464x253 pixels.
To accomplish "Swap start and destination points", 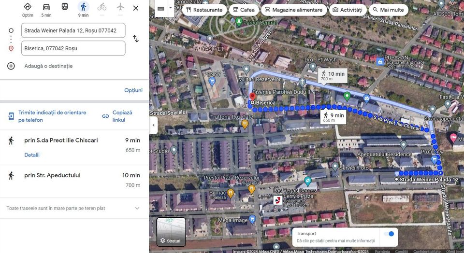I will click(x=136, y=39).
